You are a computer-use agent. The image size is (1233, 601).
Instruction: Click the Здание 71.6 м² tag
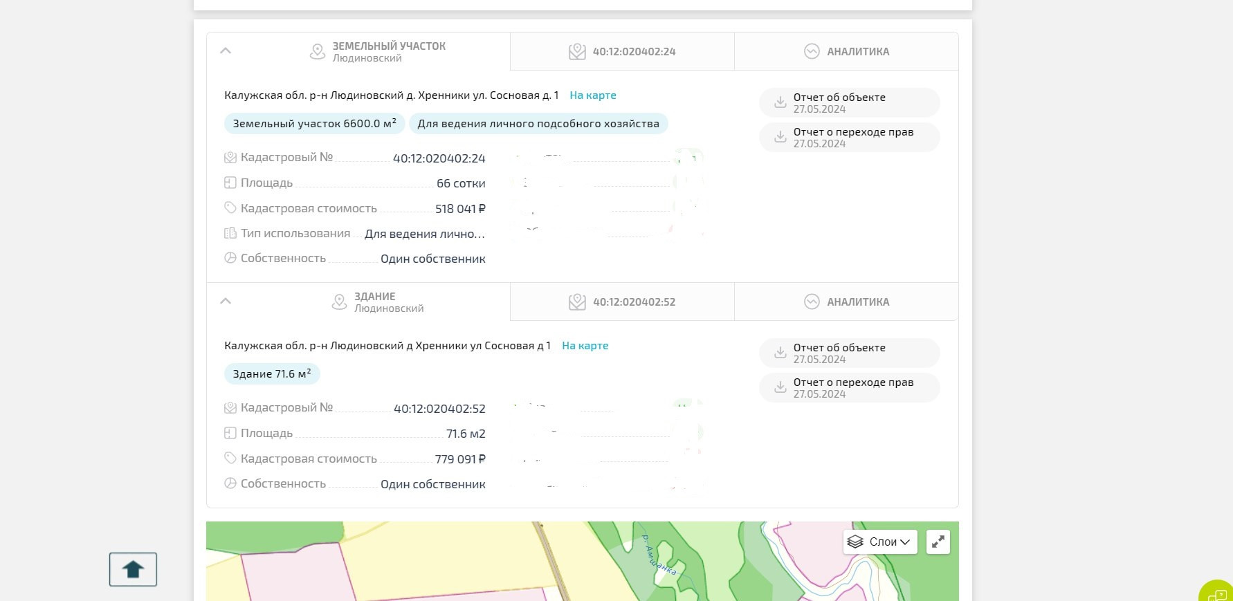tap(272, 374)
